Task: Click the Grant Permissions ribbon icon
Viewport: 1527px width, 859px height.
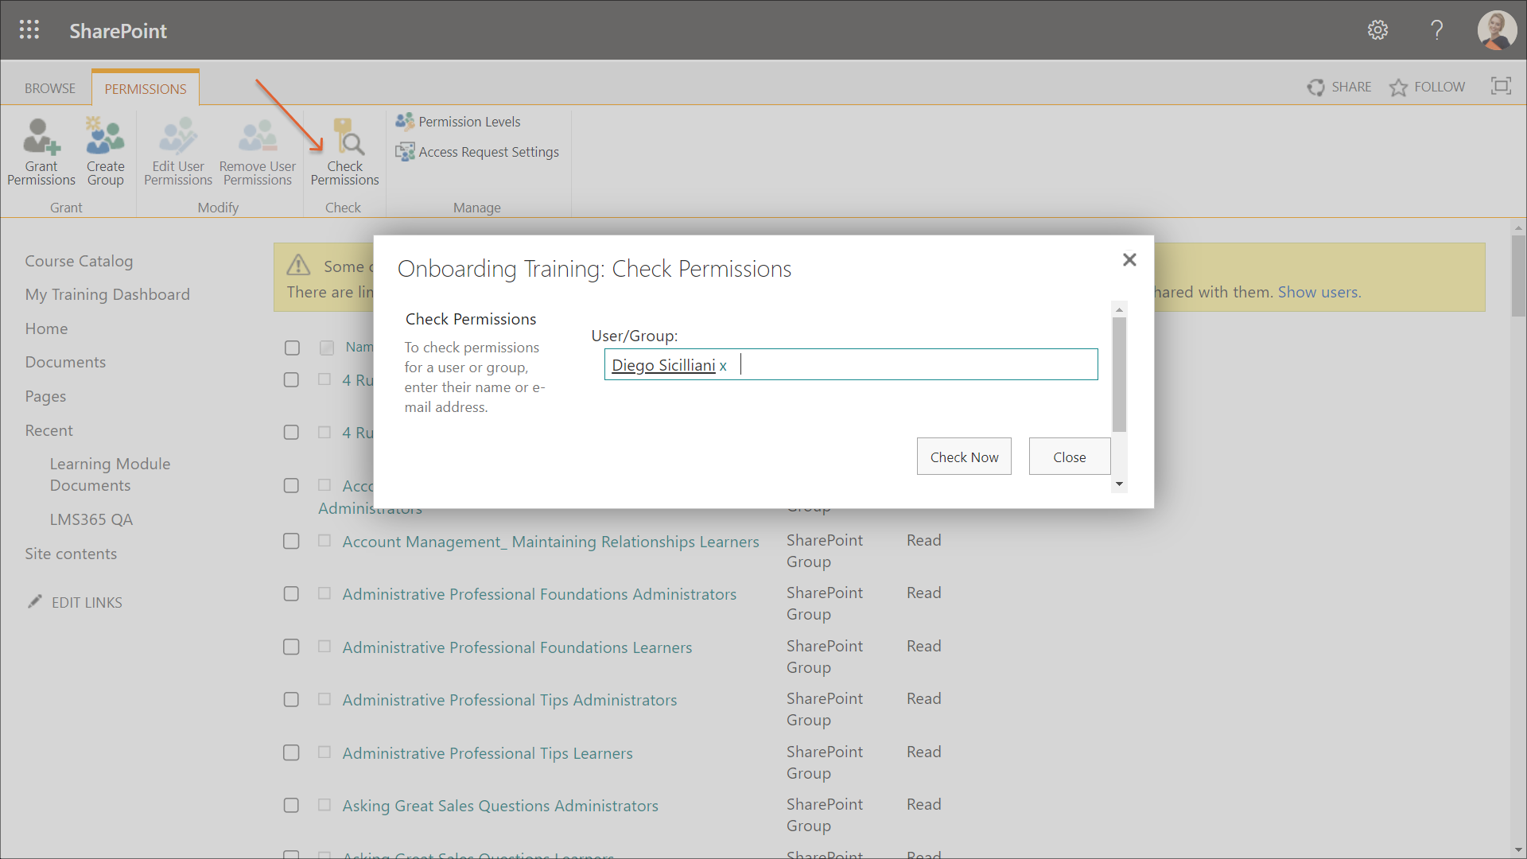Action: pos(41,137)
